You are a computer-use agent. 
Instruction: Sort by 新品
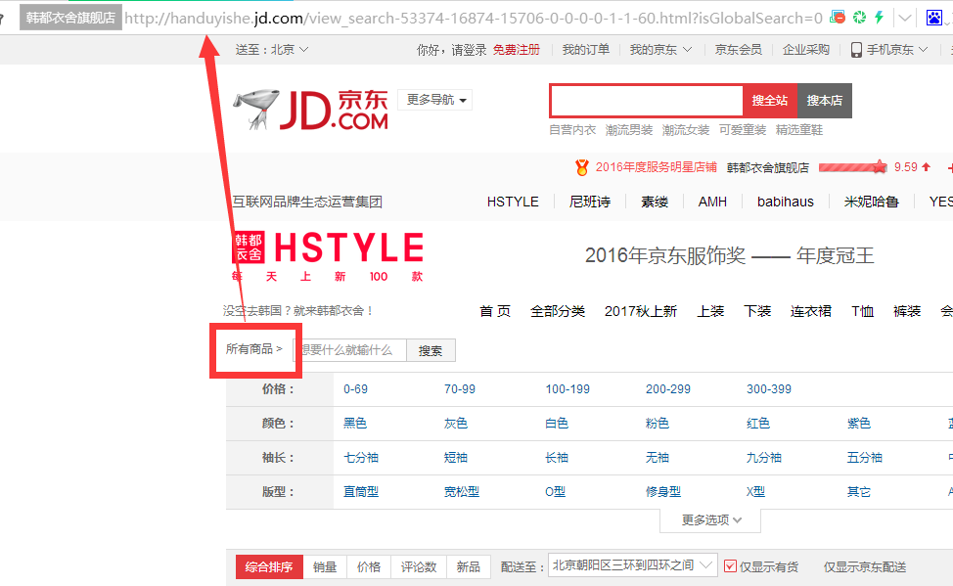pos(468,567)
